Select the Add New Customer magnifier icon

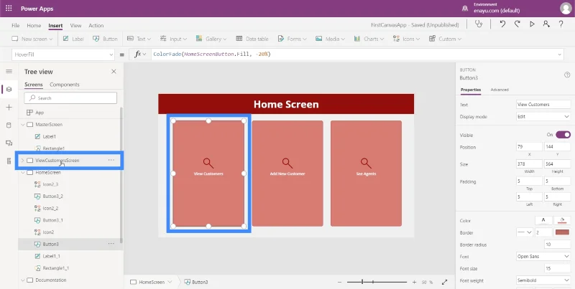point(287,163)
